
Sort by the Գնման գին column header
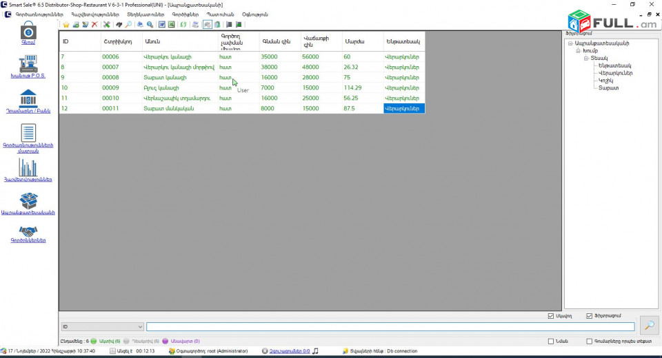pos(279,41)
